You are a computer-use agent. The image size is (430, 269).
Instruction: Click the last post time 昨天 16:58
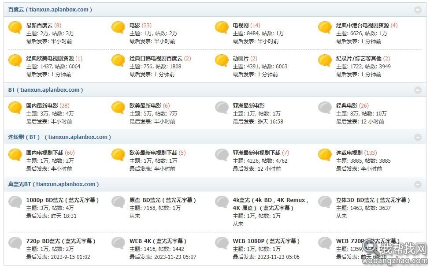271,122
